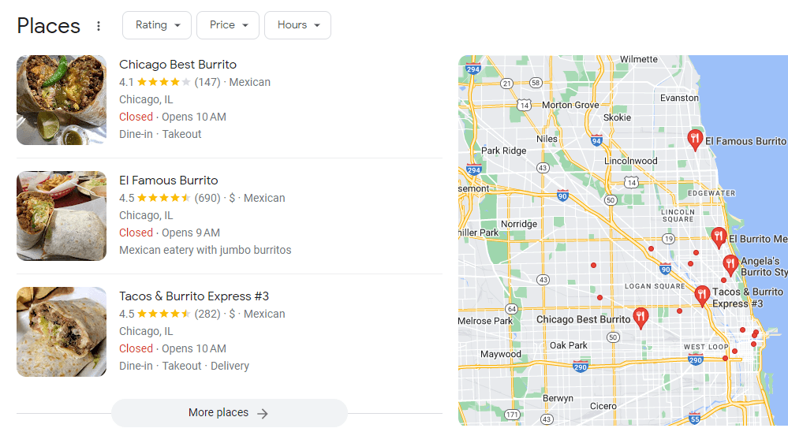
Task: Select Angela's Burrito Style map pin
Action: click(x=730, y=264)
